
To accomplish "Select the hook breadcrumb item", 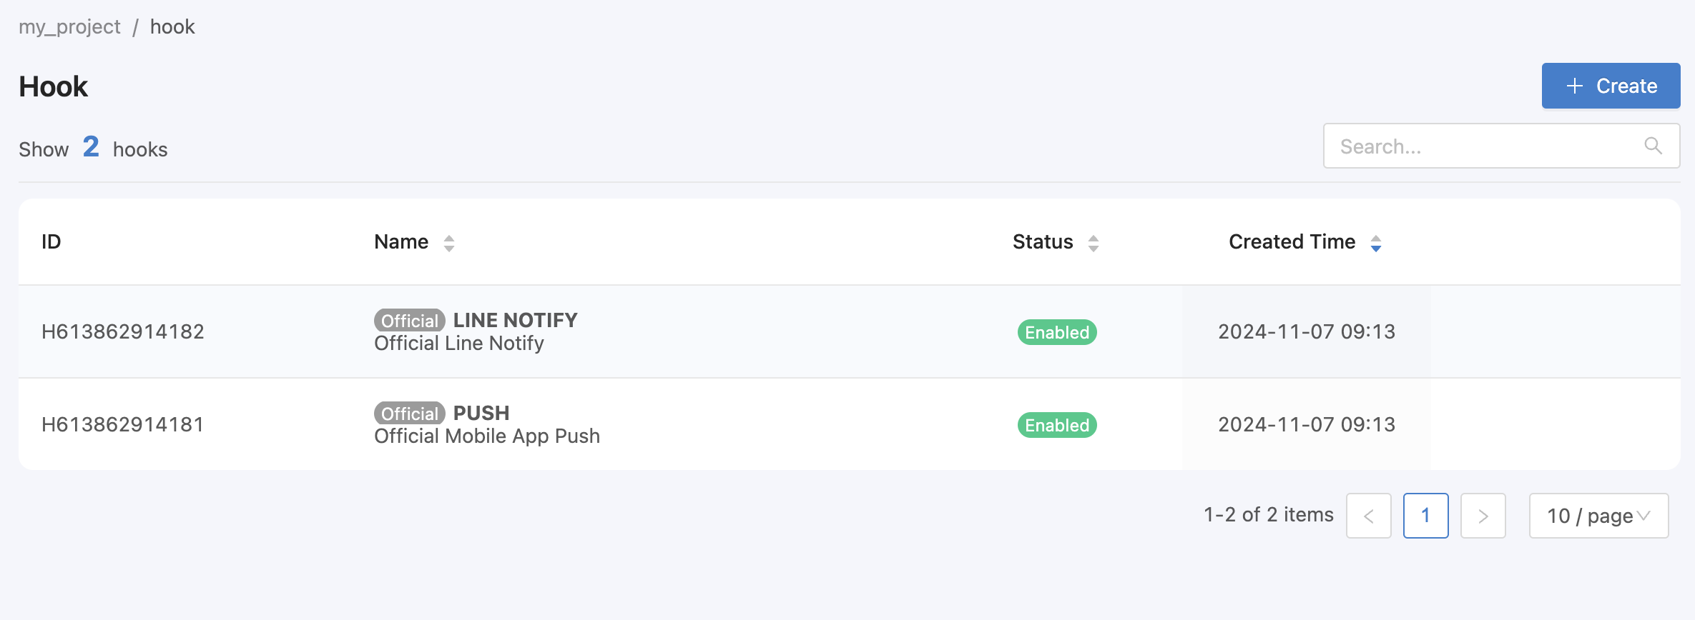I will (172, 27).
